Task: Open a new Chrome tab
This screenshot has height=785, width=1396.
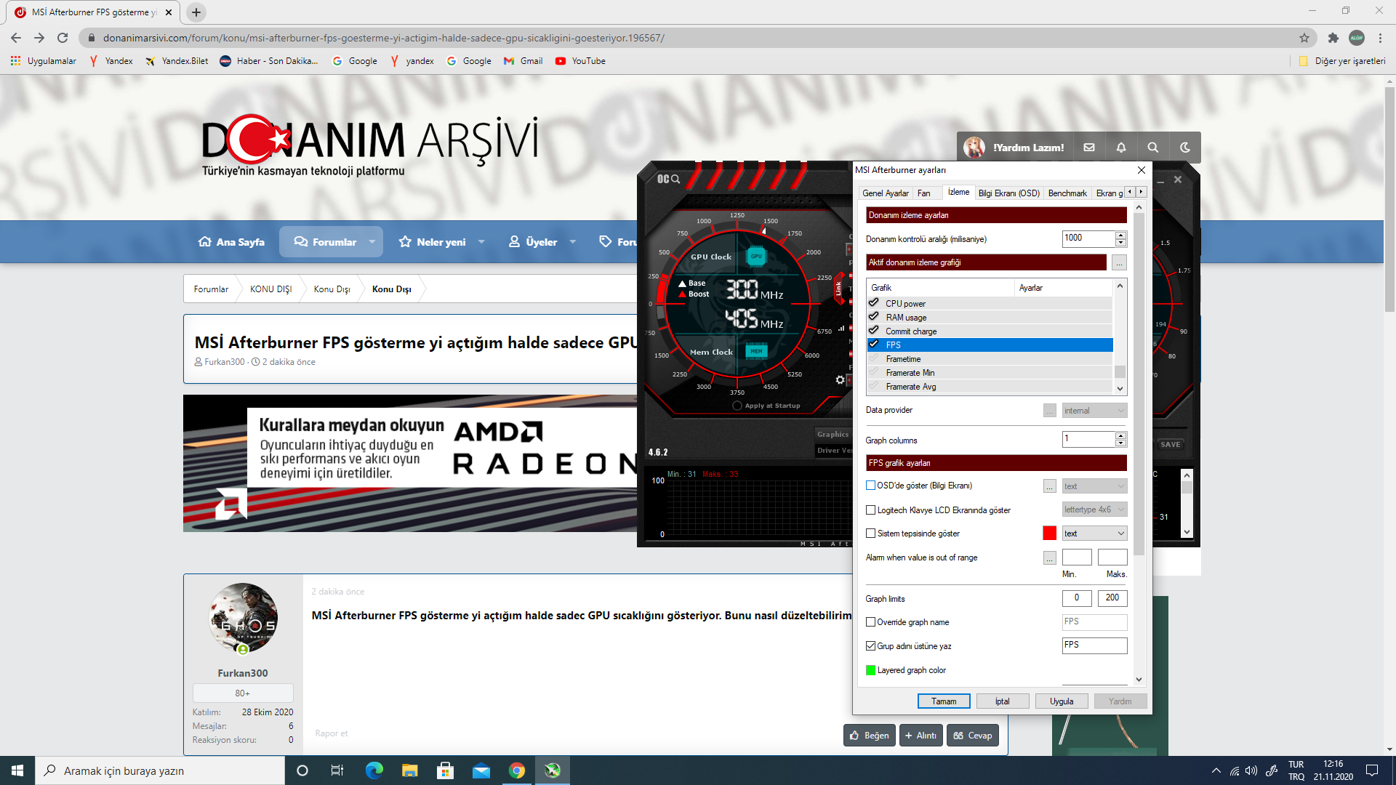Action: pos(196,12)
